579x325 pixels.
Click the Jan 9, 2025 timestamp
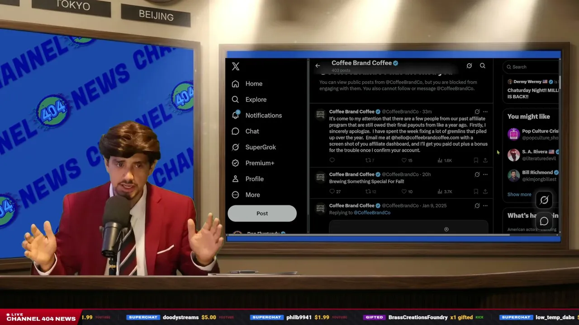pos(434,205)
